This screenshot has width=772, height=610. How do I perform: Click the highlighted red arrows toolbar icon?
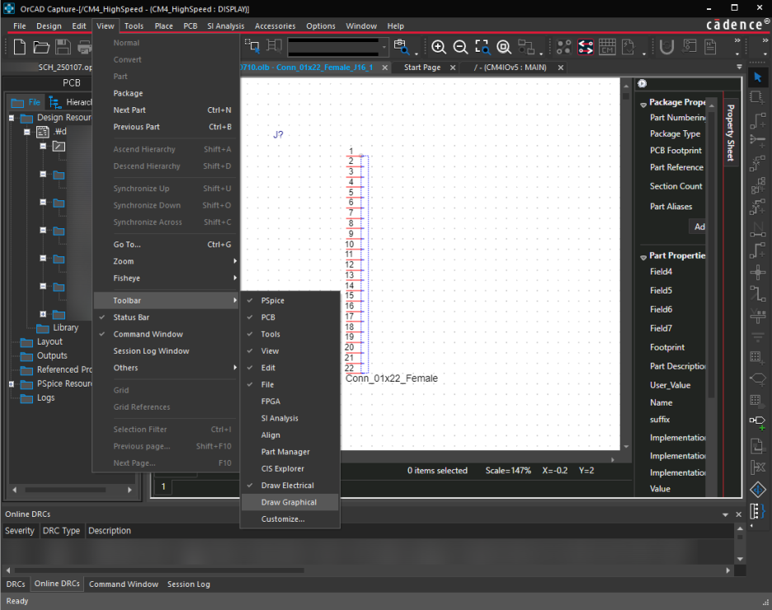coord(586,47)
